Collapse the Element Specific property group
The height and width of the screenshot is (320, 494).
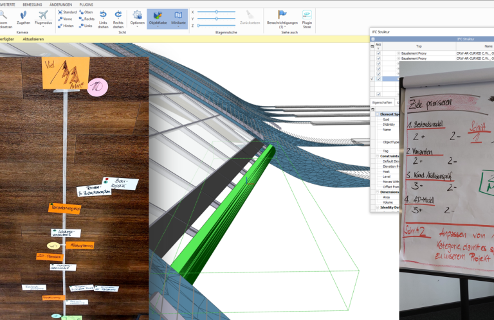tap(378, 114)
